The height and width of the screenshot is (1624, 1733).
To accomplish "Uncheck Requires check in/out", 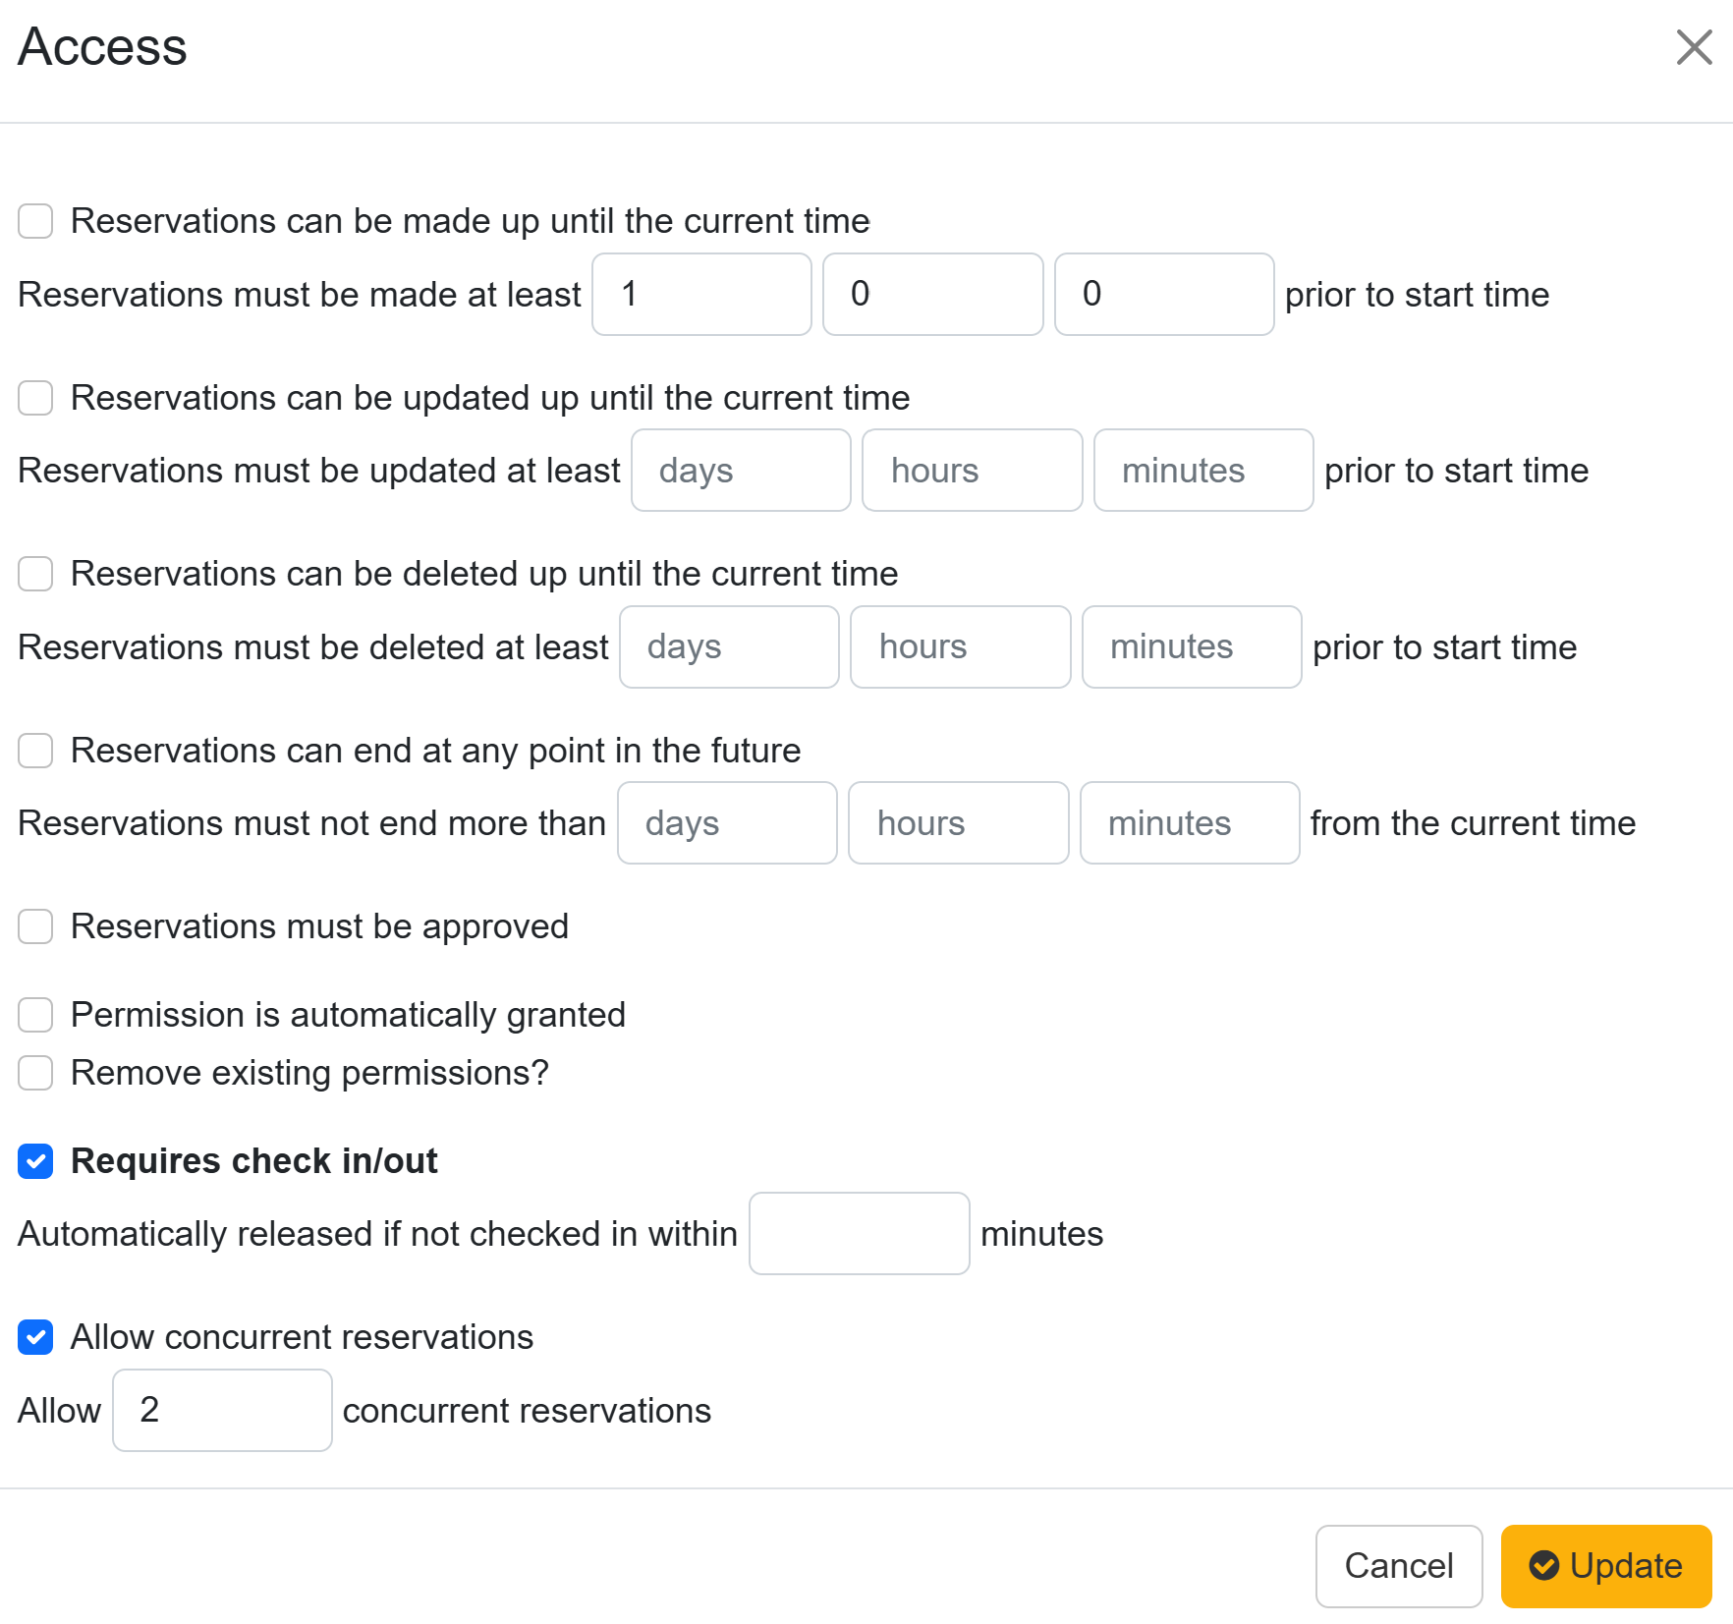I will (x=35, y=1161).
